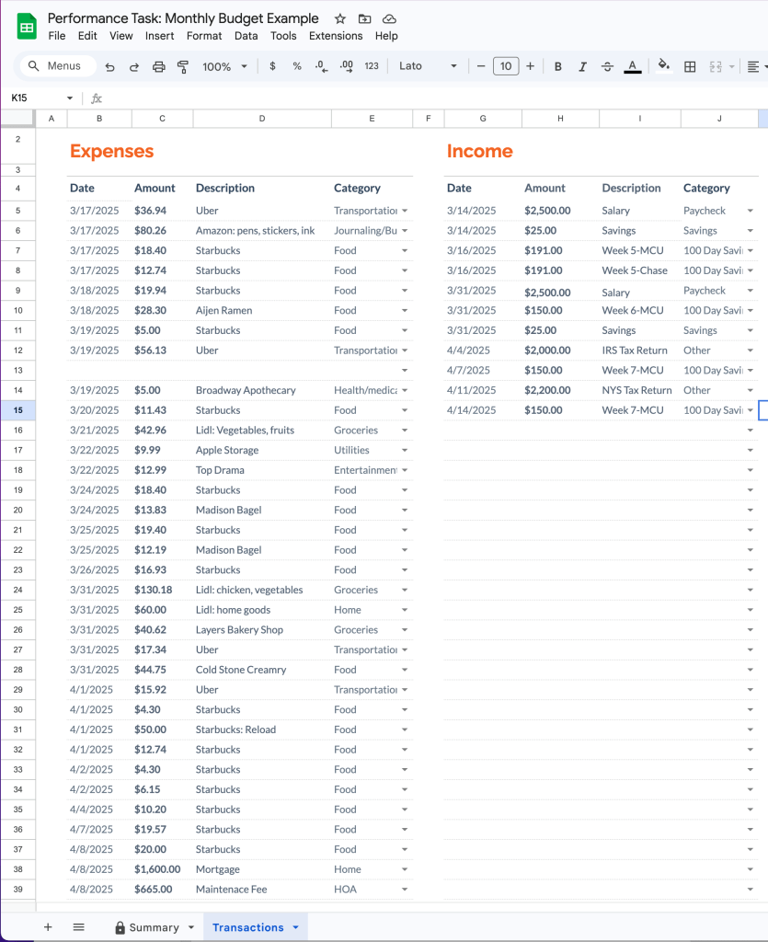Click the Undo arrow icon
The height and width of the screenshot is (942, 768).
[110, 66]
